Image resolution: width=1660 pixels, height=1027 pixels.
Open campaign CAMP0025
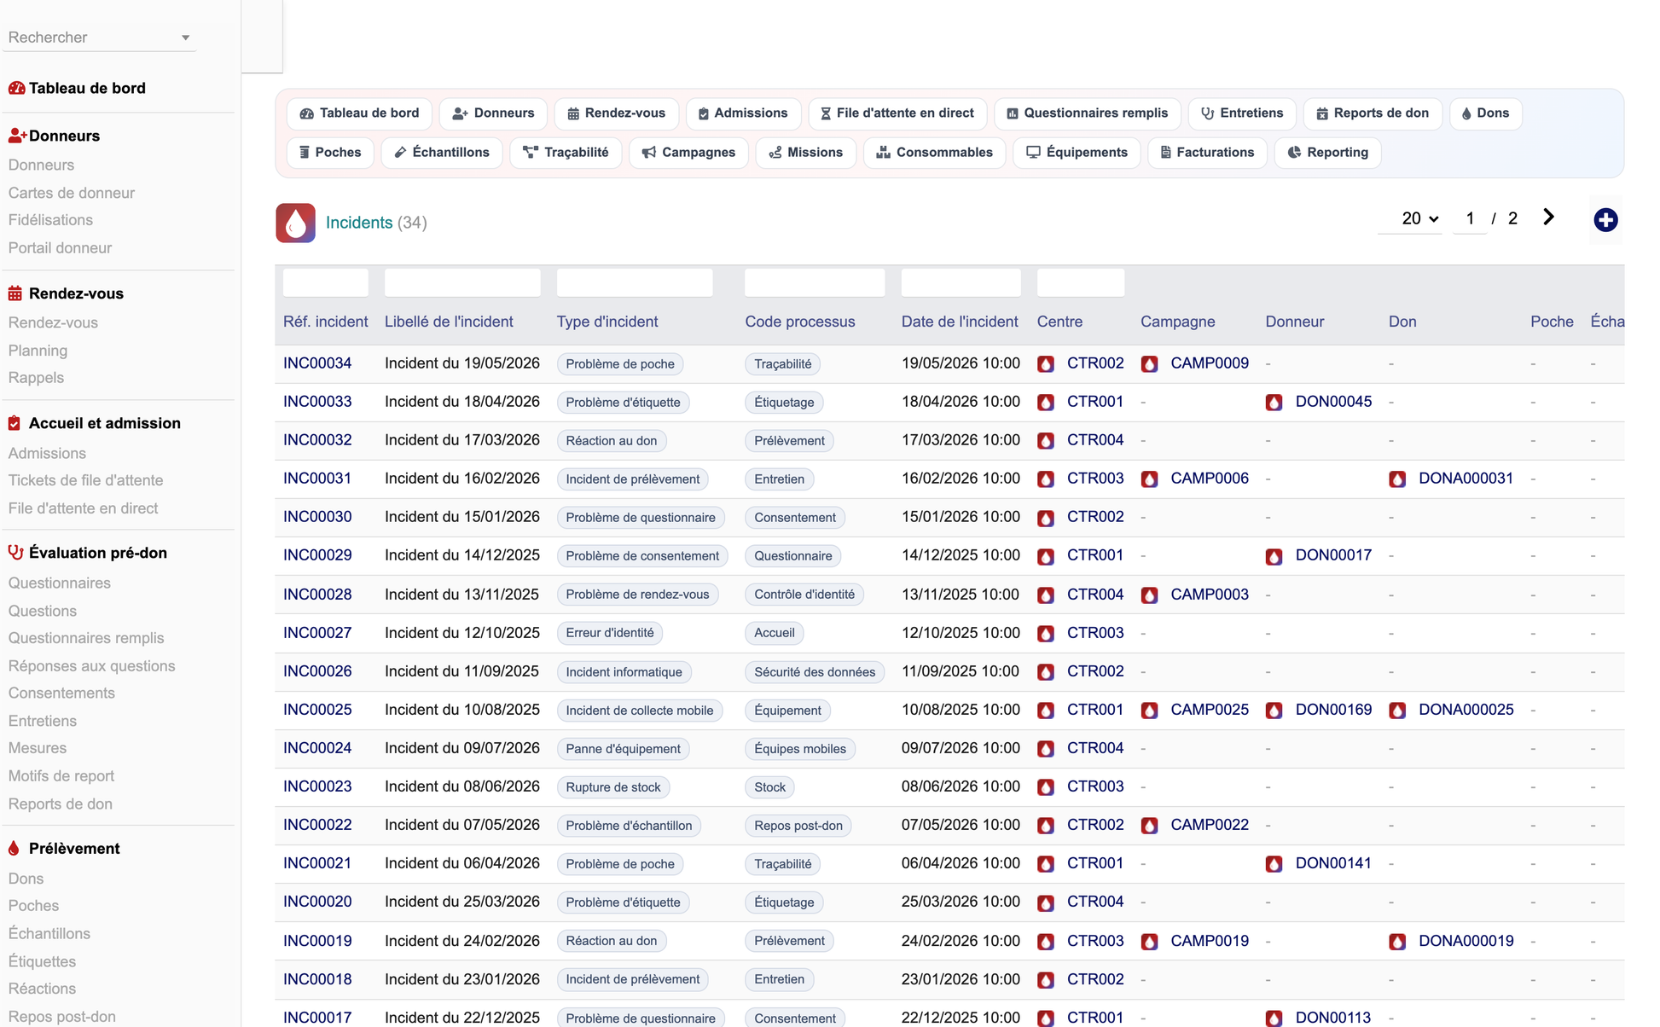(1210, 710)
